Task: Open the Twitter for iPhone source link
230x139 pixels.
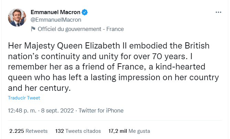Action: pyautogui.click(x=101, y=110)
